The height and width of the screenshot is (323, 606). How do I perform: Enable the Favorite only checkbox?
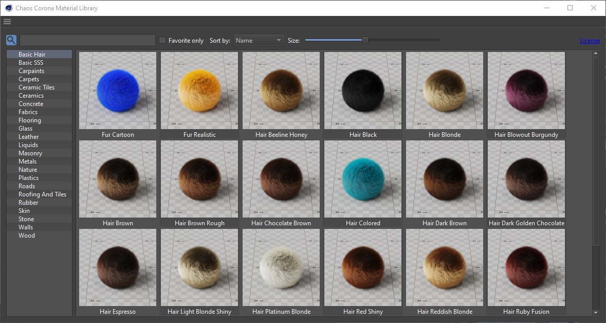tap(162, 40)
